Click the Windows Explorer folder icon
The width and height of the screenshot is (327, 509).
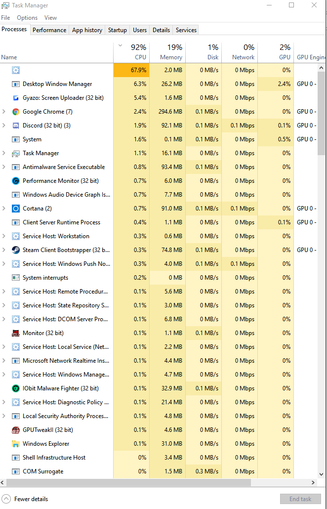tap(16, 444)
